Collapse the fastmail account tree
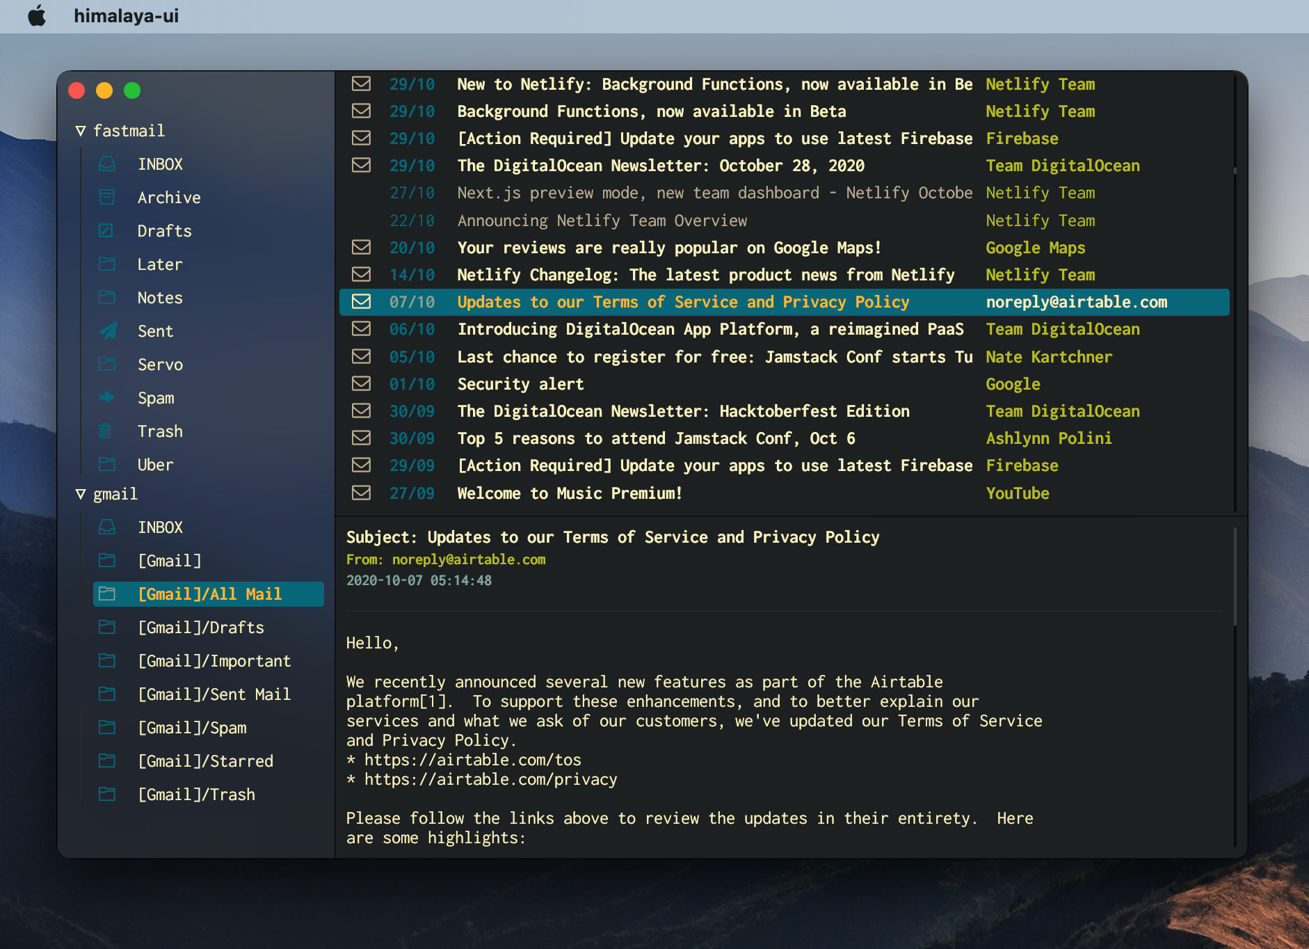This screenshot has width=1309, height=949. click(x=81, y=130)
